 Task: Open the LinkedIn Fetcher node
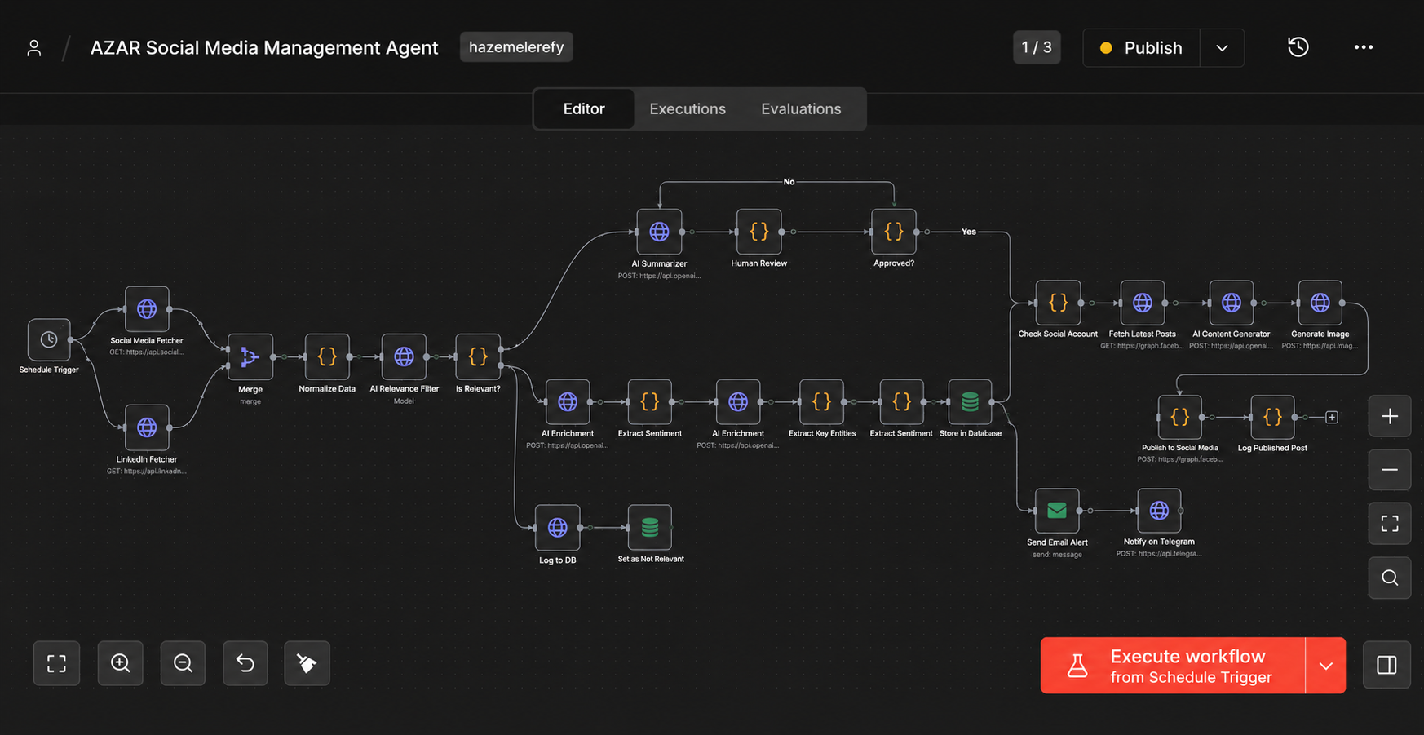(147, 427)
